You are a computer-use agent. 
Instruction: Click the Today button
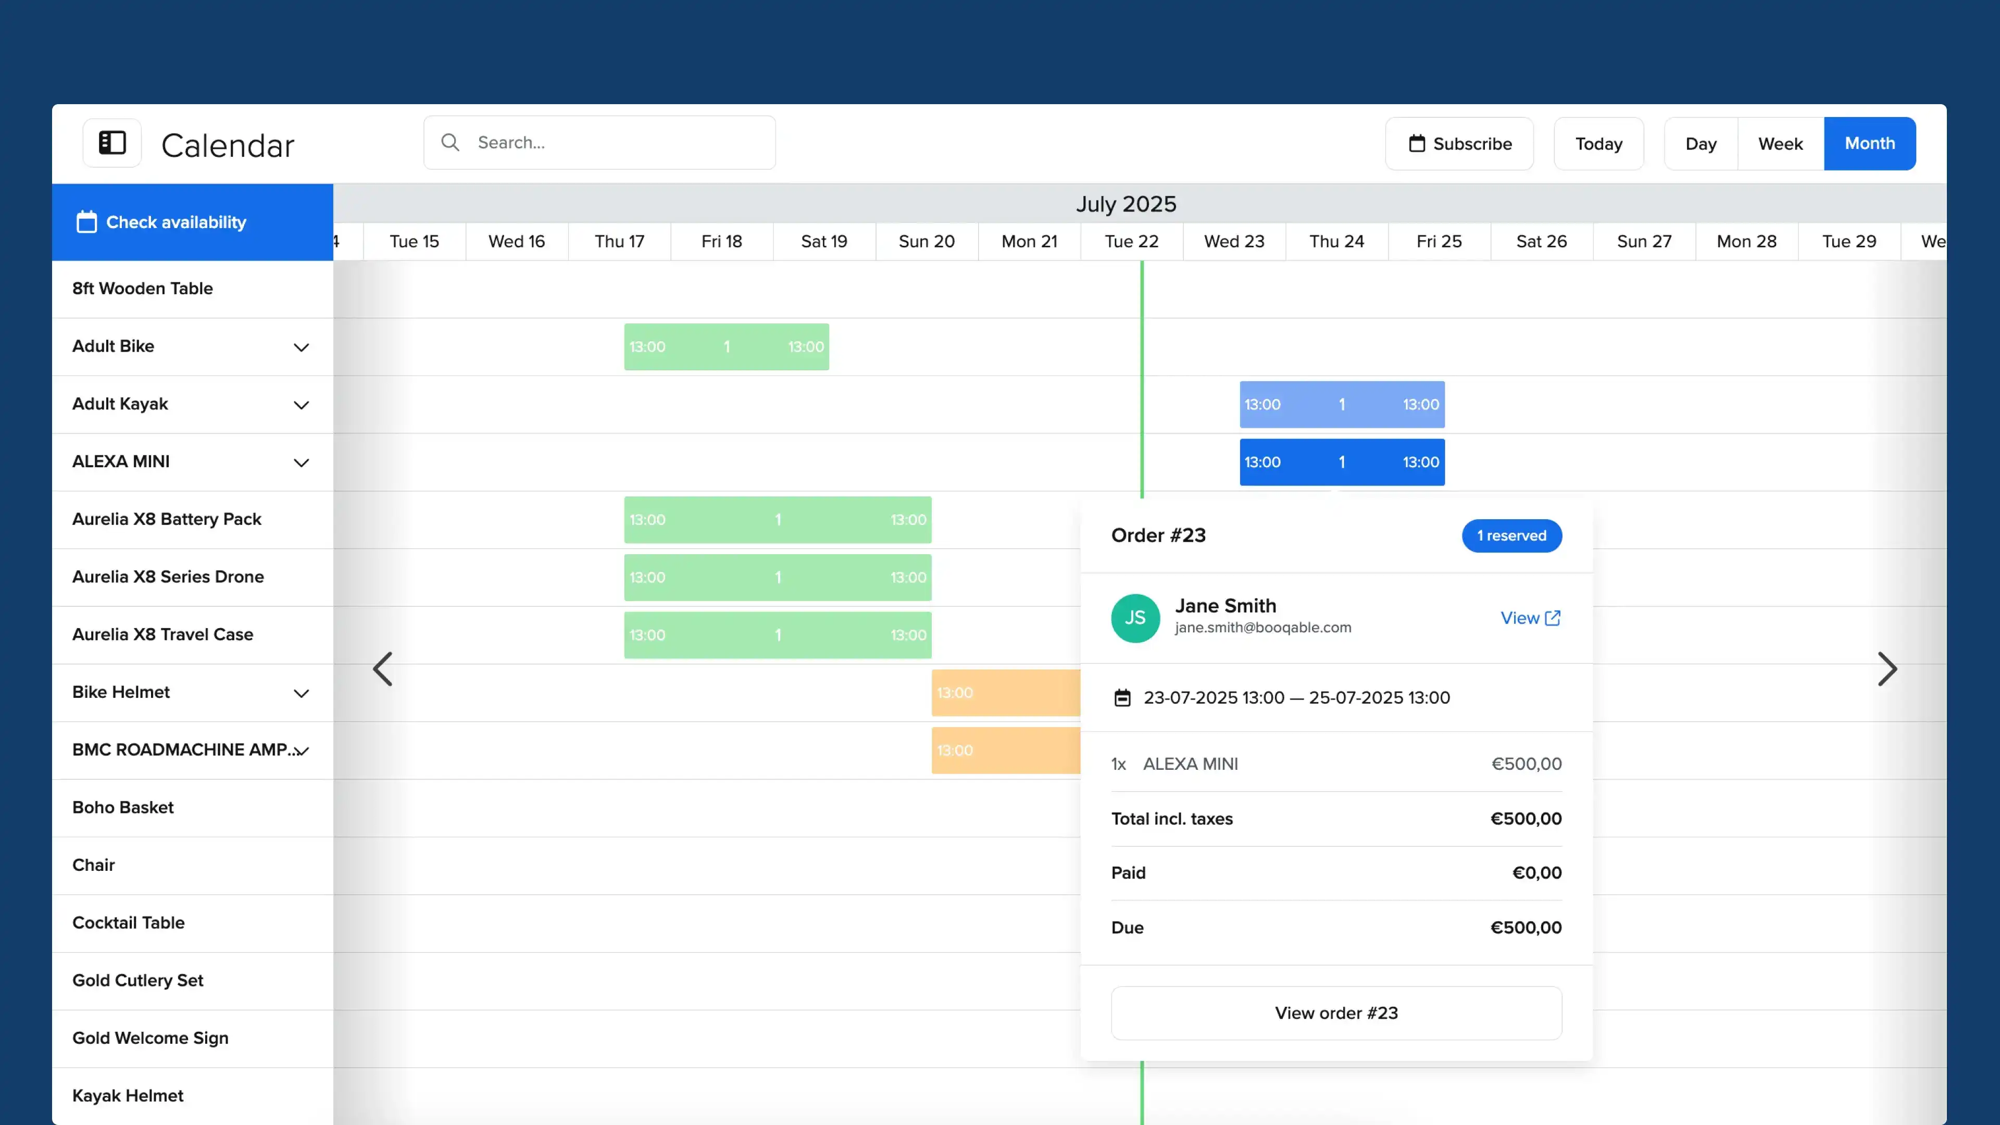point(1598,143)
